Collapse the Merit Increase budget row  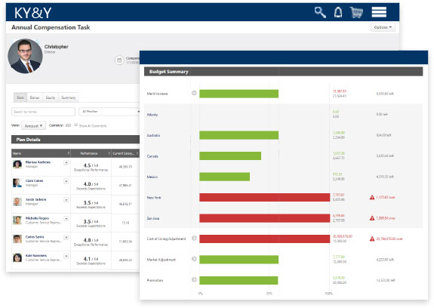(x=194, y=93)
